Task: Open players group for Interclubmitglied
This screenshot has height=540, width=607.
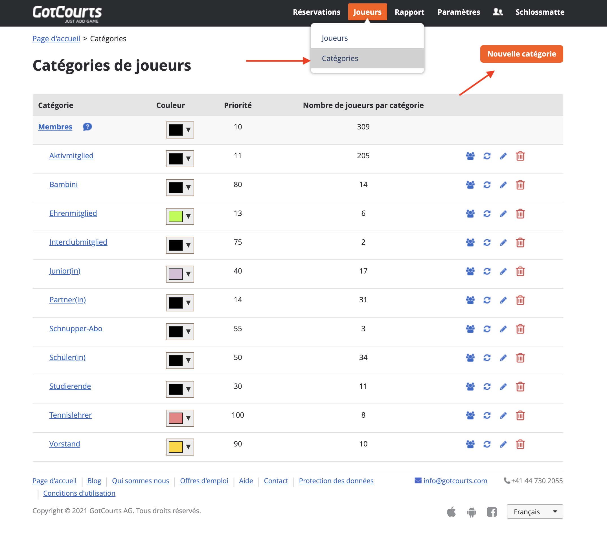Action: point(470,242)
